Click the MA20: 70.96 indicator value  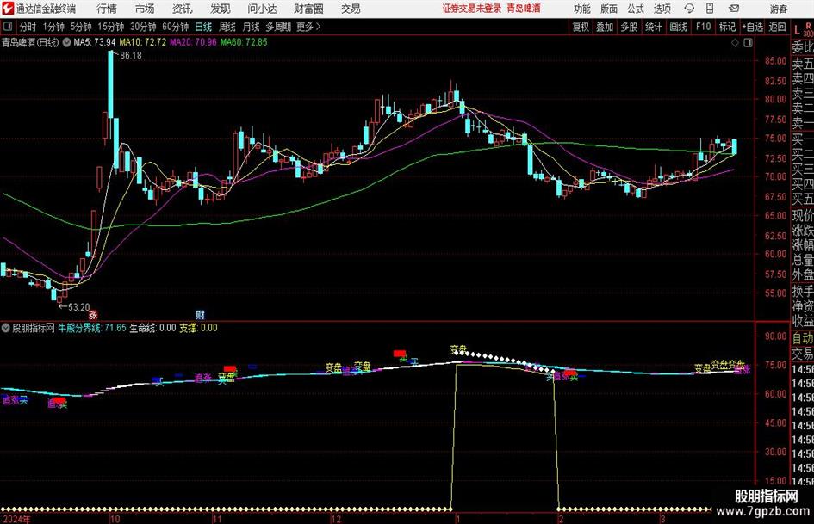[x=193, y=42]
